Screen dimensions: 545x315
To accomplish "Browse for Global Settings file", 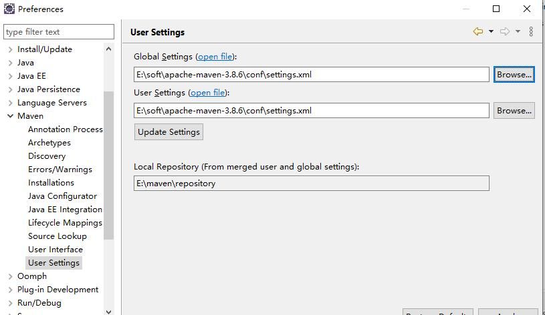I will click(514, 75).
